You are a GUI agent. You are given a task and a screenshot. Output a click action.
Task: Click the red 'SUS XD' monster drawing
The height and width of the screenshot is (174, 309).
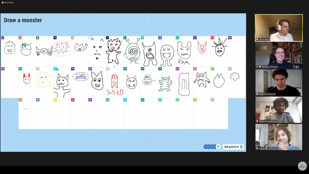(x=114, y=82)
